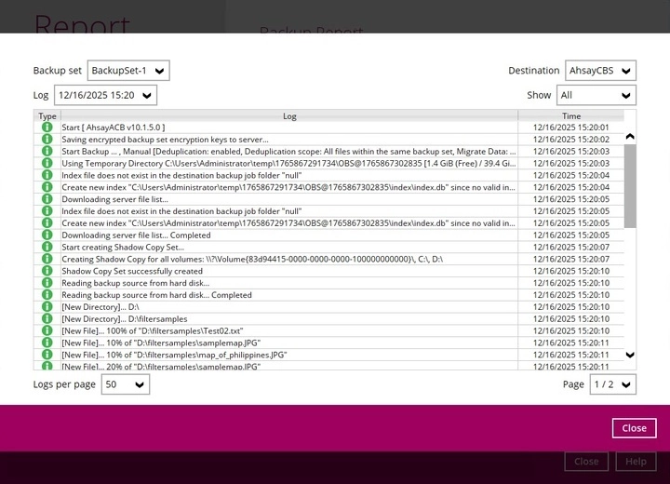Change Logs per page dropdown value
The width and height of the screenshot is (670, 484).
125,384
